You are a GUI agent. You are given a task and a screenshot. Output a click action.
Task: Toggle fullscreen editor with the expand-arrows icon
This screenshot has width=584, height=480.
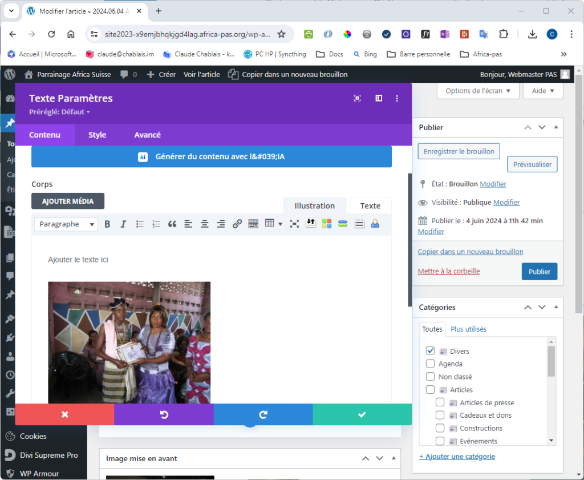click(294, 224)
